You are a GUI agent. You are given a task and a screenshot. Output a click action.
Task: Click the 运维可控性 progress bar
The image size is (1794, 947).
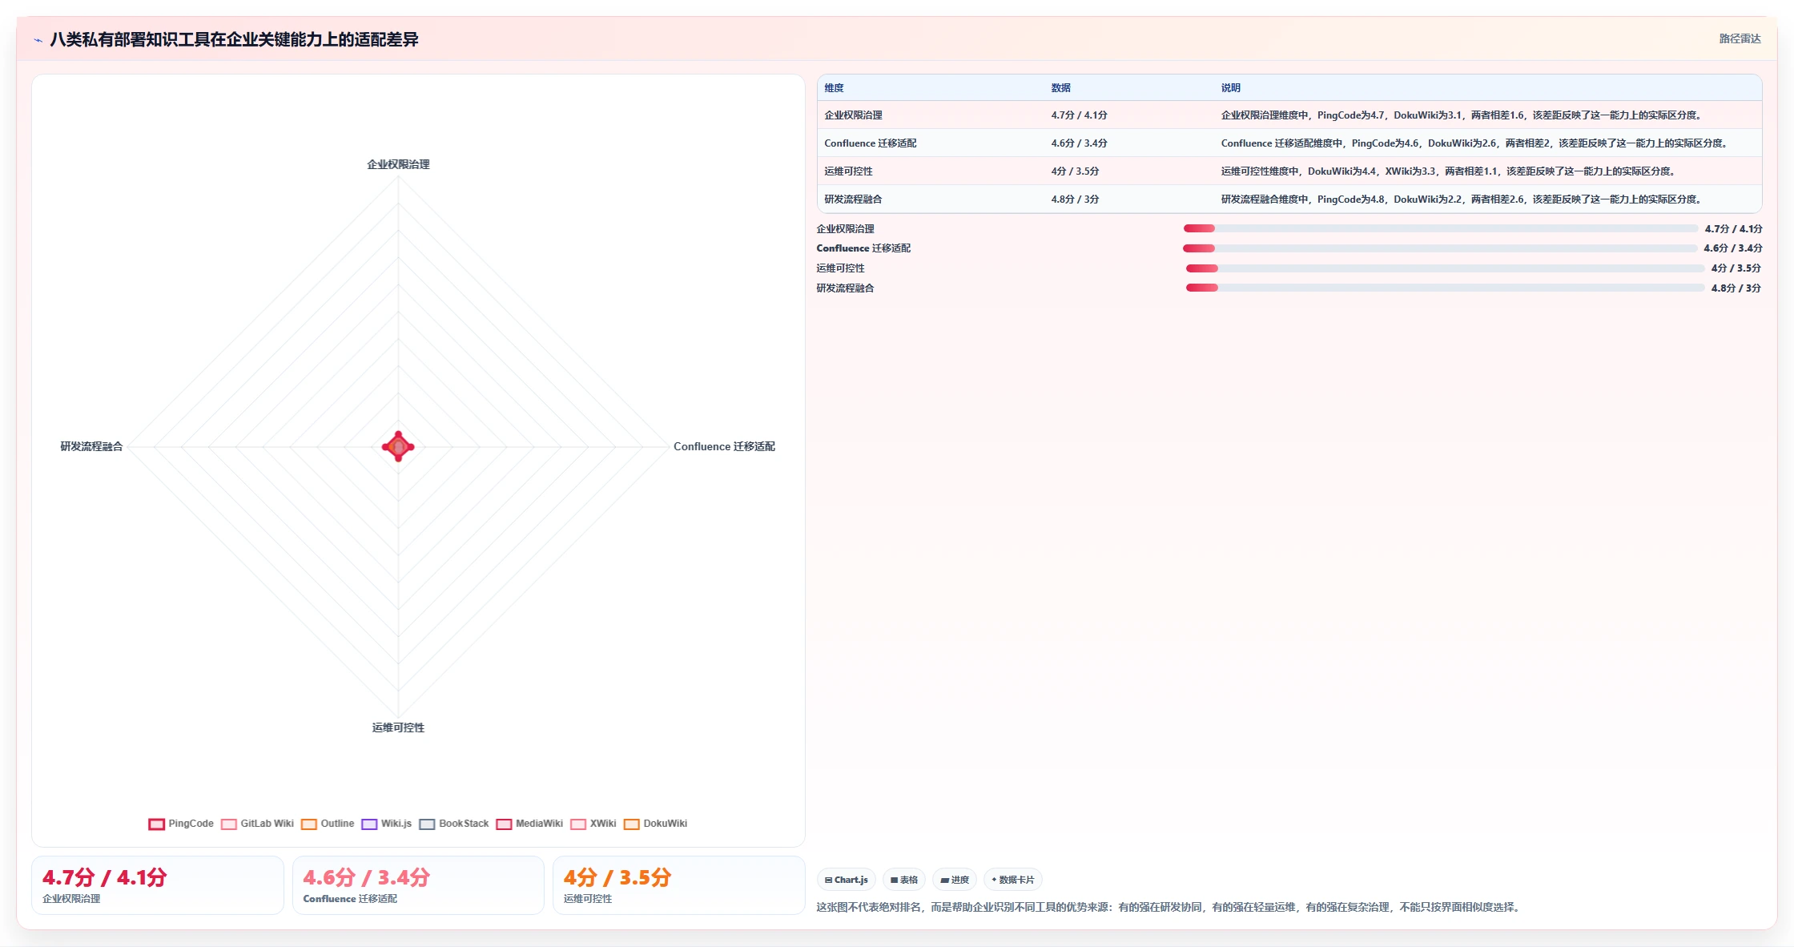[1445, 268]
